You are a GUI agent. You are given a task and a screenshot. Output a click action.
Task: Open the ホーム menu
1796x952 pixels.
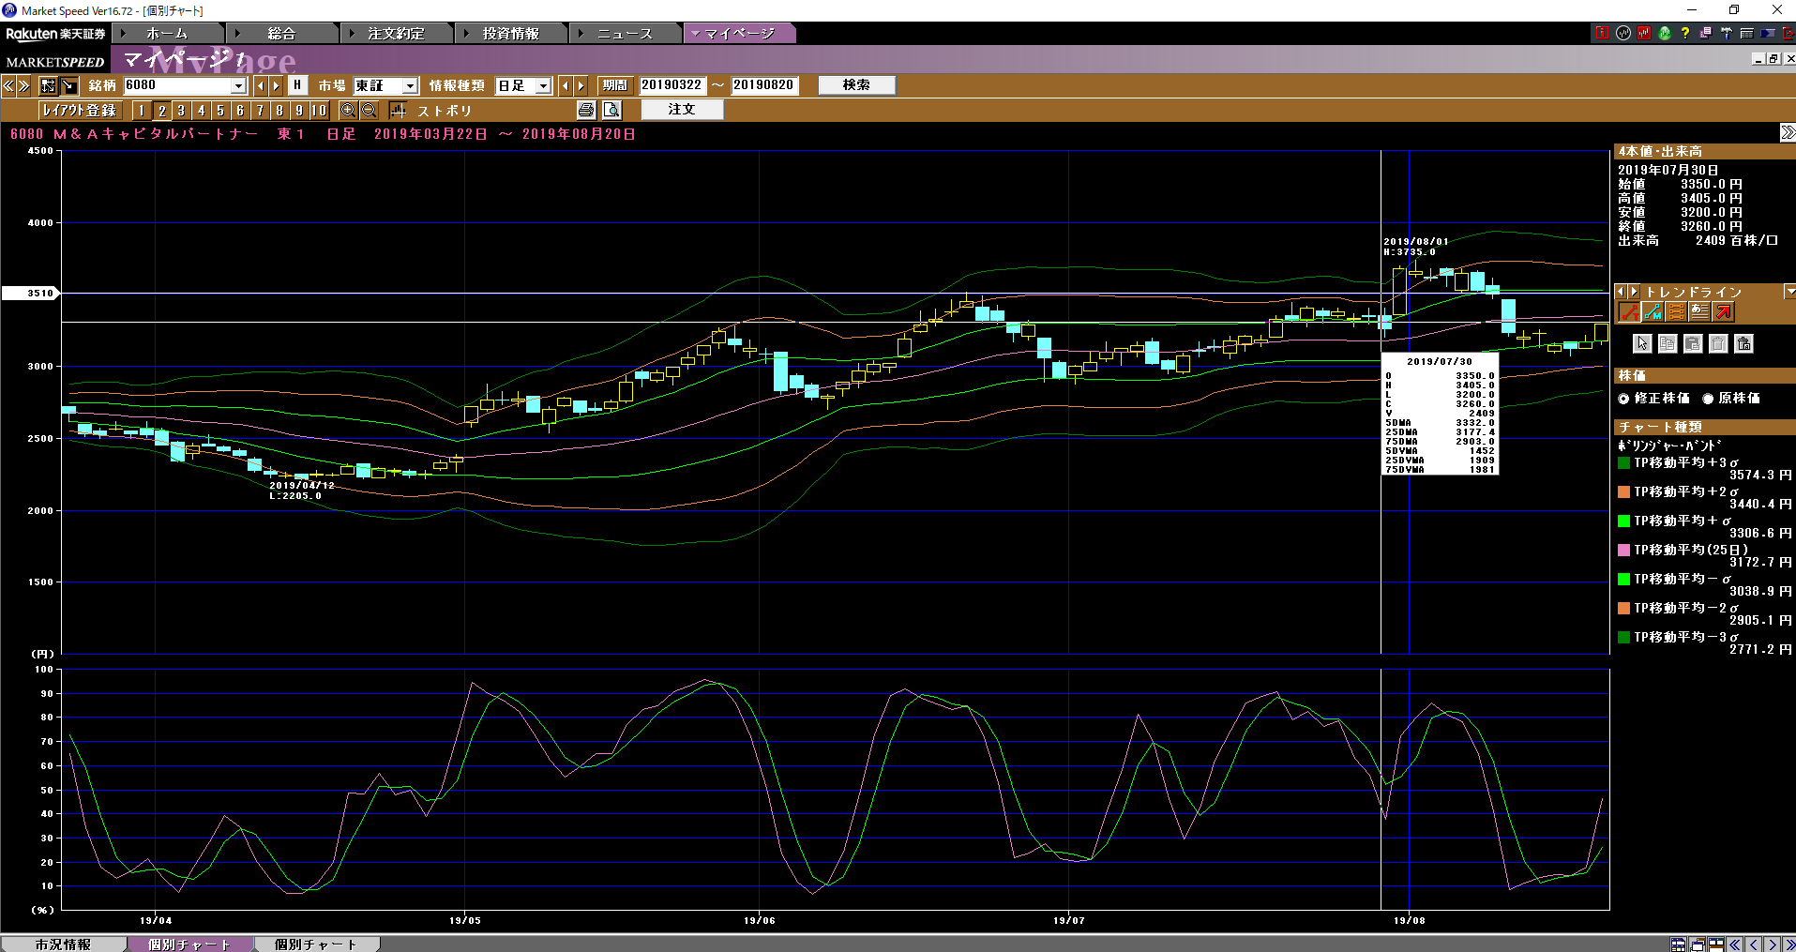(167, 33)
